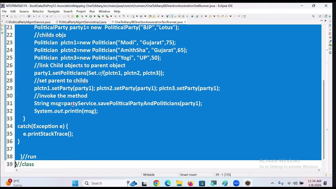Click the volume icon in system tray
This screenshot has width=336, height=189.
pos(295,183)
